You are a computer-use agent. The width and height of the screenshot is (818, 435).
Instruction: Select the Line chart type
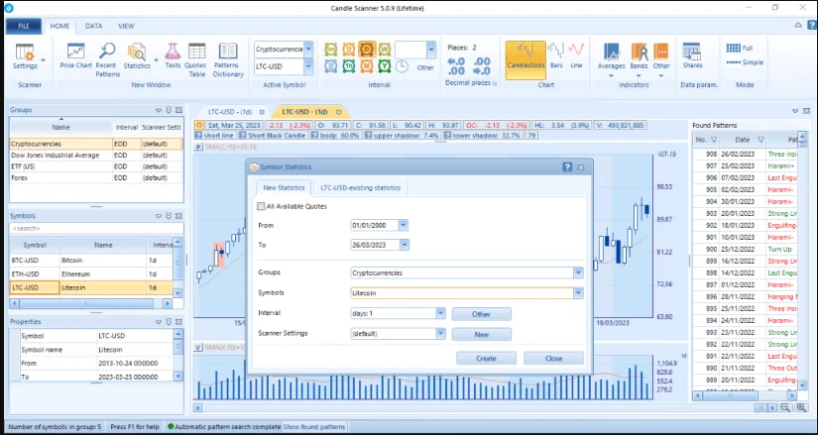coord(576,55)
